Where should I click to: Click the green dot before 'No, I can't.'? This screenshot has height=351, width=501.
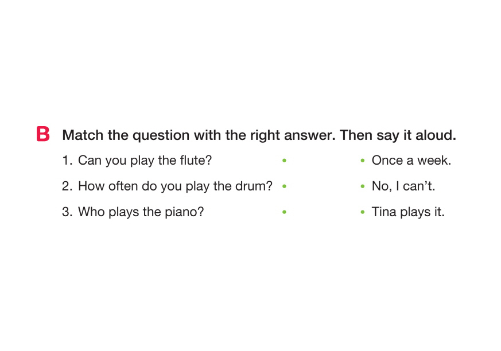pyautogui.click(x=362, y=186)
